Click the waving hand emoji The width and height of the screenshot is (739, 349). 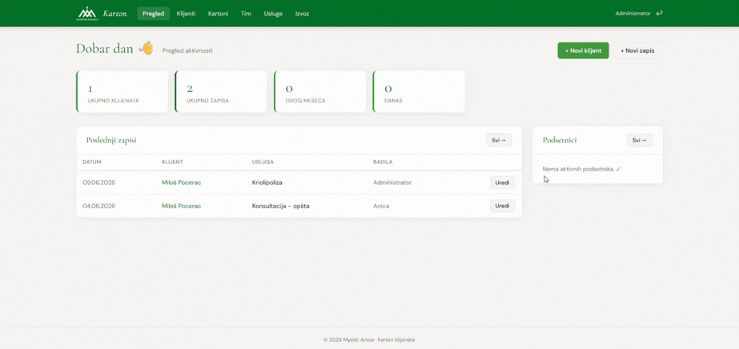(147, 47)
